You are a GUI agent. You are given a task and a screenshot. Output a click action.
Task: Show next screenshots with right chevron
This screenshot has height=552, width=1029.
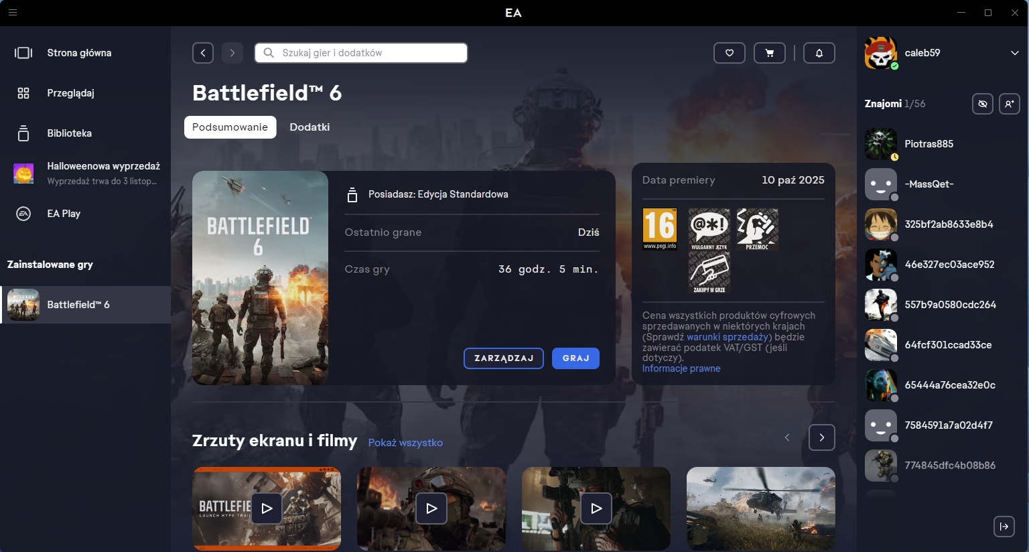click(x=821, y=437)
